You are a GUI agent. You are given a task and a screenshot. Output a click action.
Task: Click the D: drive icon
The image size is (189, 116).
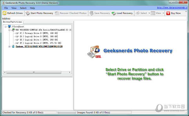(x=17, y=37)
